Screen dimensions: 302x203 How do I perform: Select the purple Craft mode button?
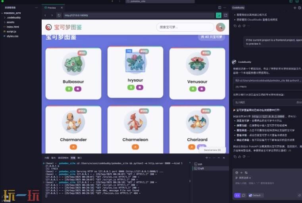click(x=237, y=195)
